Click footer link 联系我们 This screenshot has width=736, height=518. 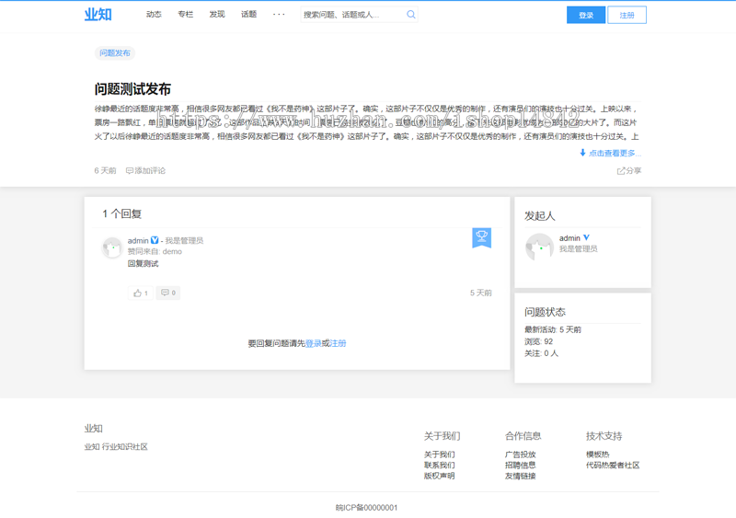point(440,465)
